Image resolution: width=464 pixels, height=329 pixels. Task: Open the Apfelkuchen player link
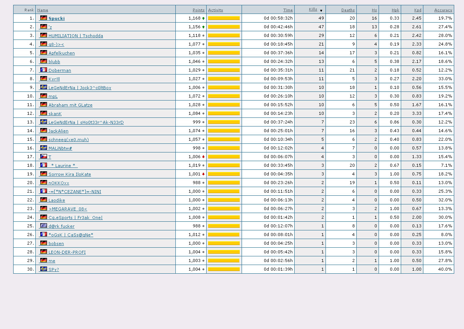pyautogui.click(x=61, y=53)
